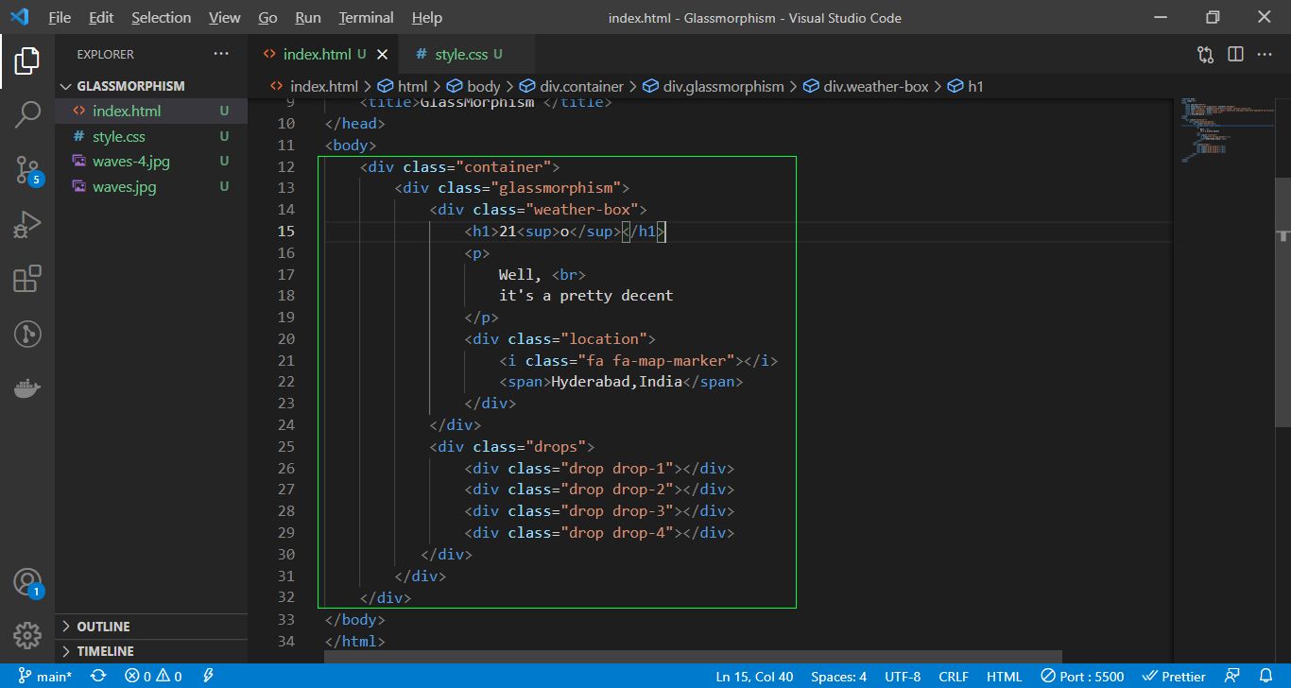The width and height of the screenshot is (1291, 688).
Task: Expand the TIMELINE panel
Action: [151, 651]
